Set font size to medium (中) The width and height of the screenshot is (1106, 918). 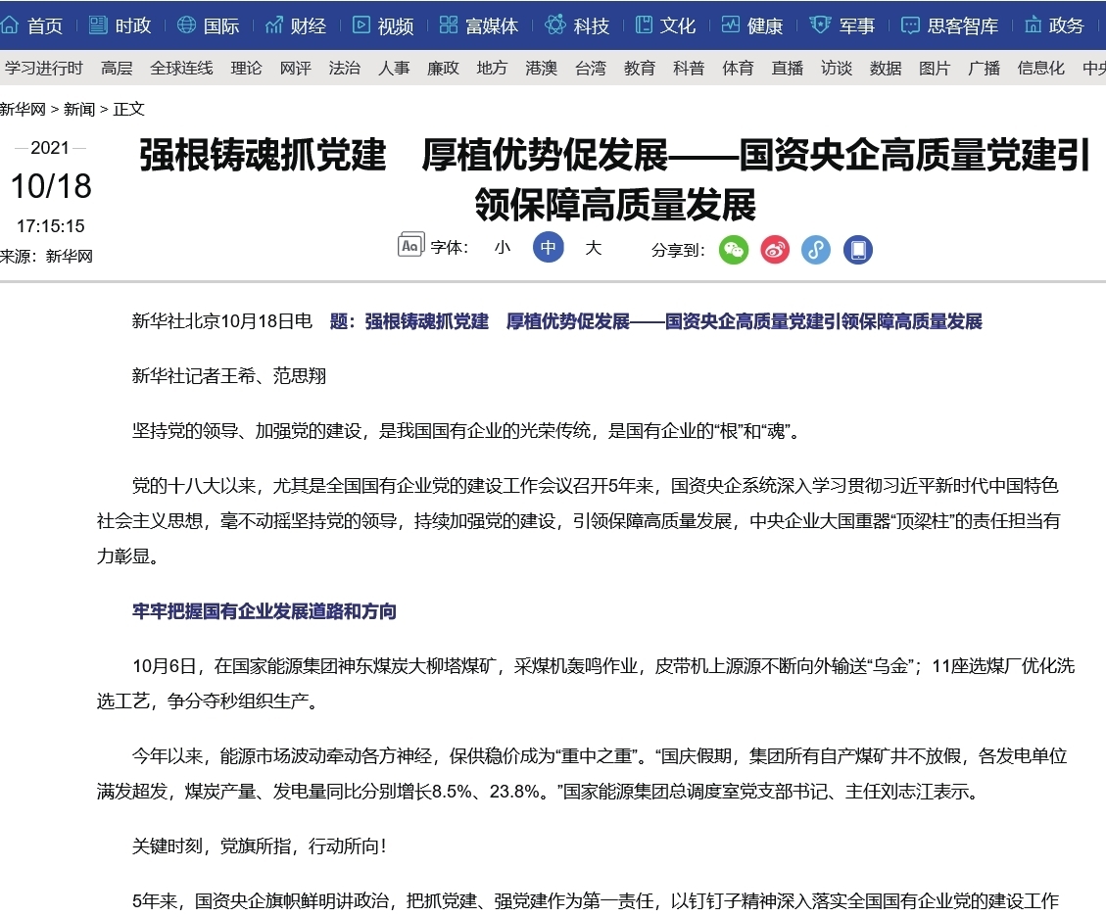(x=548, y=248)
